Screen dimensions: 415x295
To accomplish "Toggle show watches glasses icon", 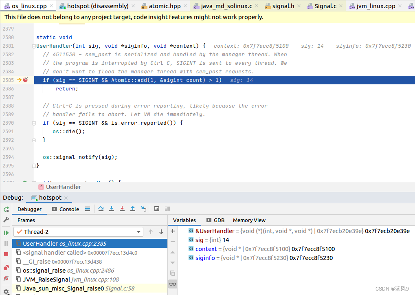I will pyautogui.click(x=173, y=284).
